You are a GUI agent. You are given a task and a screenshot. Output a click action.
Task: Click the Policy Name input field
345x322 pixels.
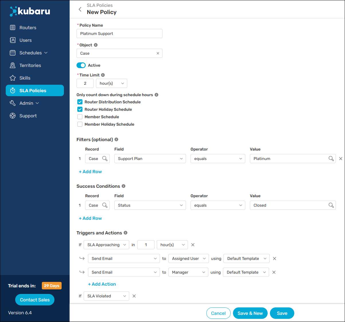coord(119,33)
